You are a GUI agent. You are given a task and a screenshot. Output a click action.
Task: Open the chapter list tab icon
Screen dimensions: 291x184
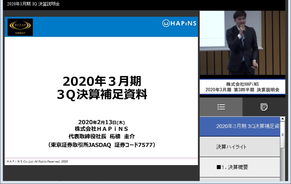point(221,107)
